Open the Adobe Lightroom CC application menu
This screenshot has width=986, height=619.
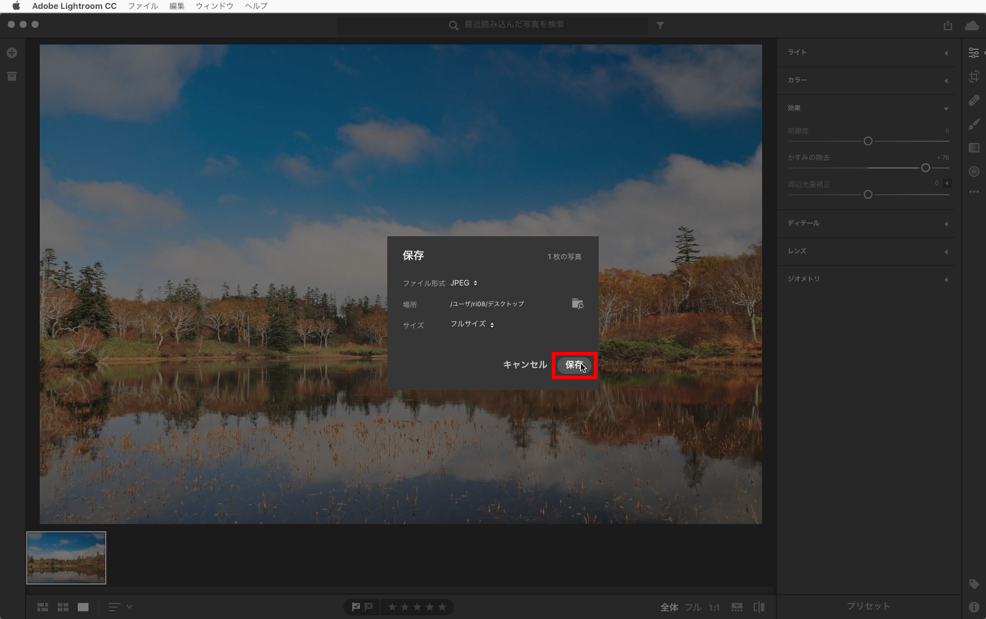click(x=74, y=6)
